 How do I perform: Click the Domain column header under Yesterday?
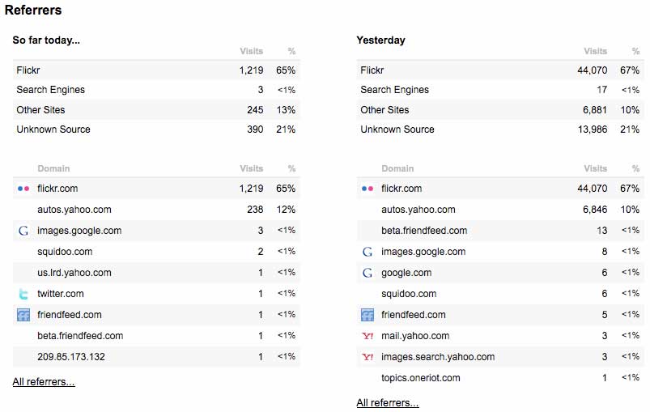coord(397,168)
